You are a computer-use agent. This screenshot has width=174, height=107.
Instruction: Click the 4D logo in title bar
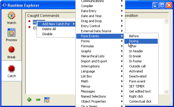click(x=4, y=5)
